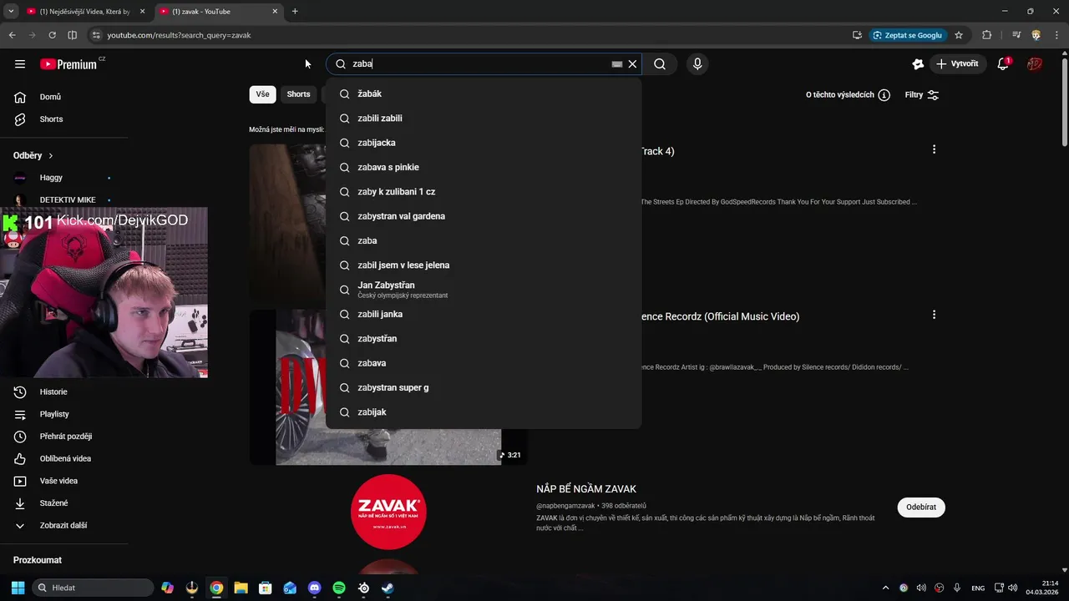
Task: Expand Zobrazit další in the sidebar
Action: pyautogui.click(x=64, y=526)
